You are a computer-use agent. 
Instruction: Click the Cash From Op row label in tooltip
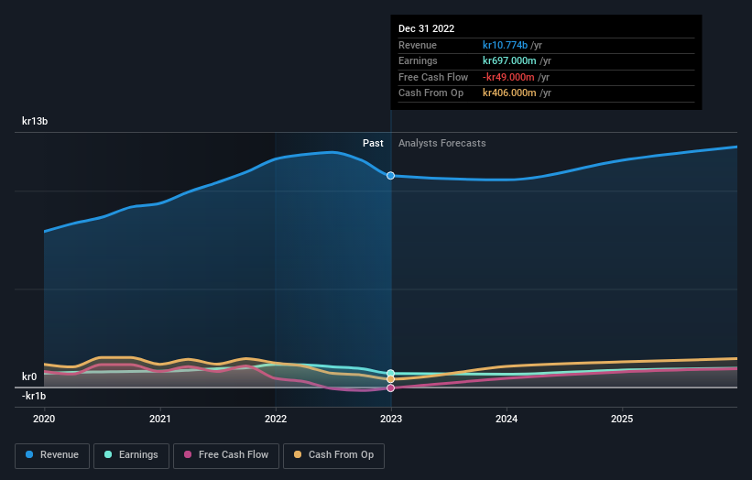coord(430,93)
